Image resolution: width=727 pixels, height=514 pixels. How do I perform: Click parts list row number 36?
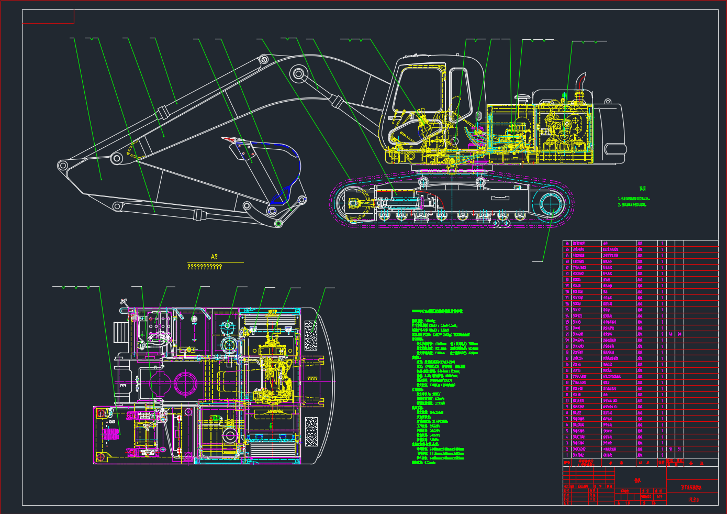point(566,244)
